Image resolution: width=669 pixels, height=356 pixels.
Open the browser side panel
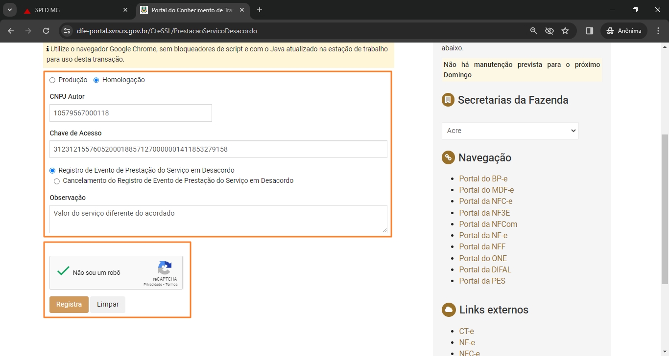590,31
